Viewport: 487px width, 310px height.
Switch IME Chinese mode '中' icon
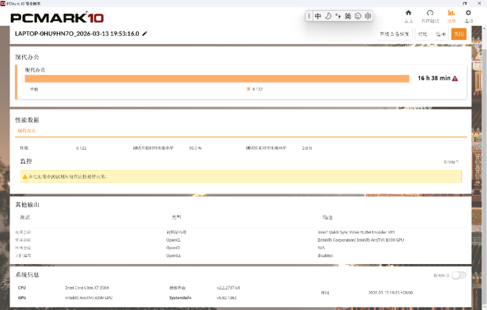[318, 16]
